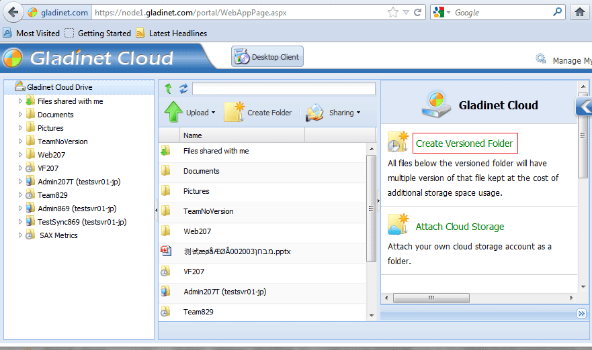Click the green Upload arrow icon
Screen dimensions: 592x350
tap(173, 112)
